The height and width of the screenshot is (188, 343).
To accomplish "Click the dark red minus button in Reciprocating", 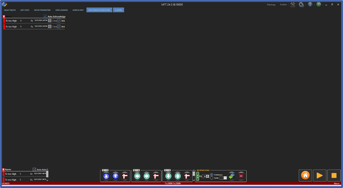I will click(241, 176).
